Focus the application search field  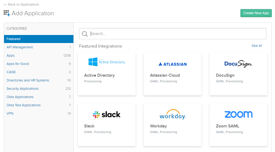click(x=177, y=34)
